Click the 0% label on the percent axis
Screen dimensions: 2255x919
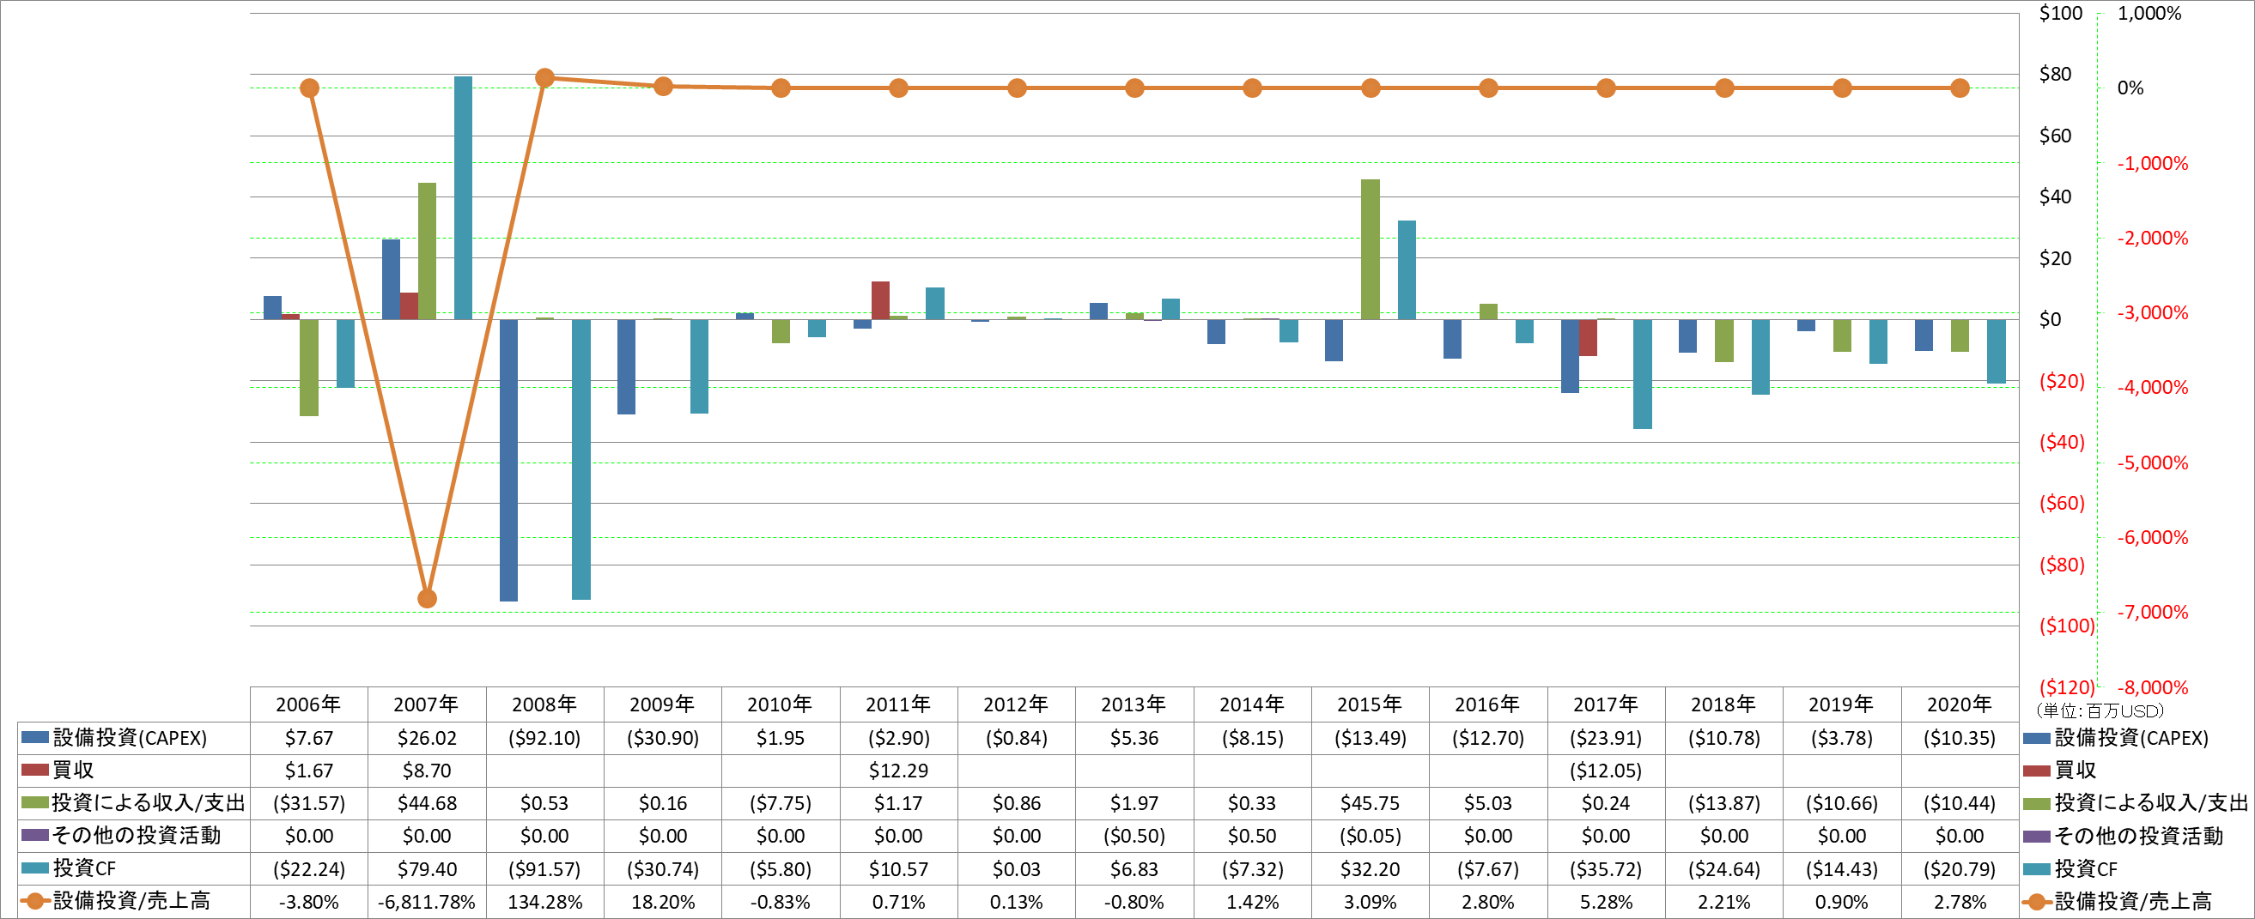coord(2130,88)
